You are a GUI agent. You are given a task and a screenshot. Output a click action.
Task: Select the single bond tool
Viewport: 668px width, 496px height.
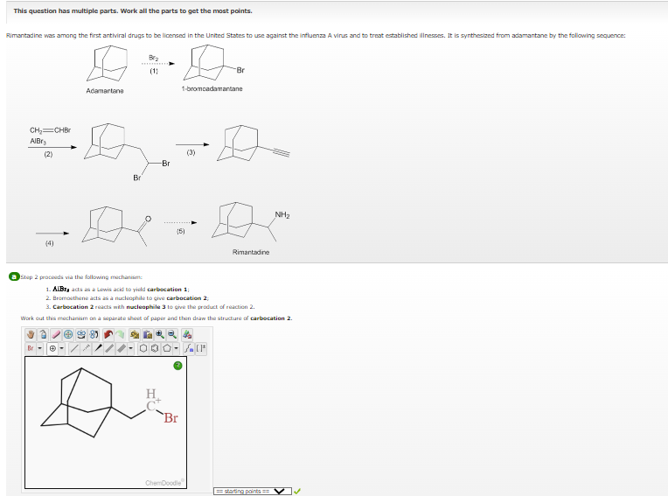coord(74,348)
